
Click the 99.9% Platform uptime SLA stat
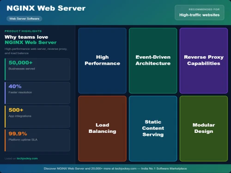point(37,140)
